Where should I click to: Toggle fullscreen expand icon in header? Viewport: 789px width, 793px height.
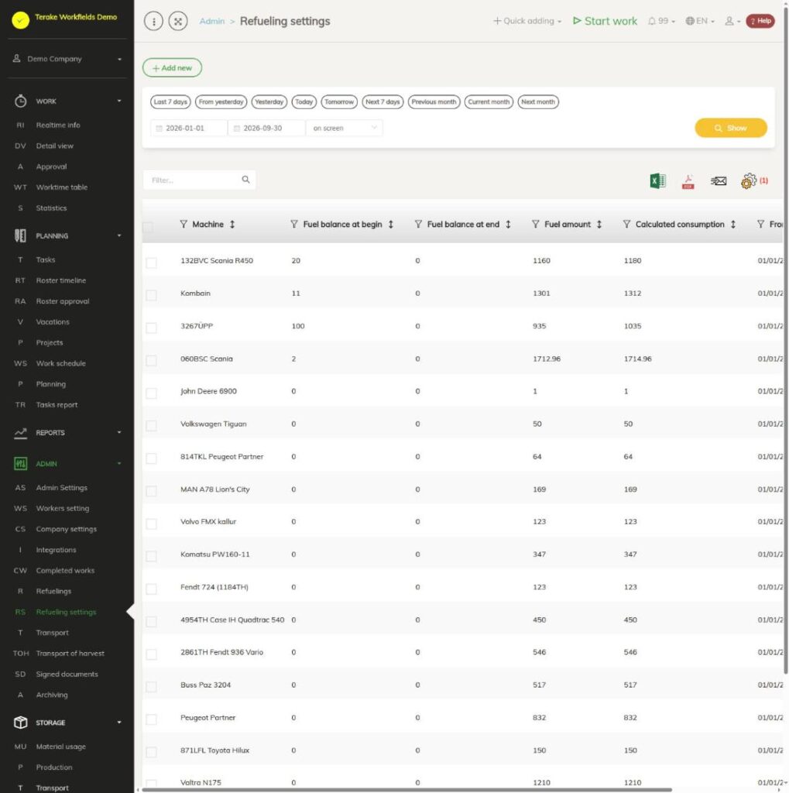[178, 21]
